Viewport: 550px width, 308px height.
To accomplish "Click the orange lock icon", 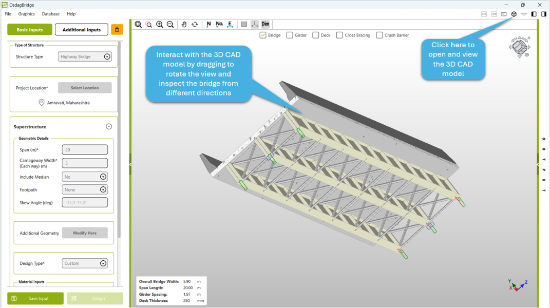I will [117, 29].
